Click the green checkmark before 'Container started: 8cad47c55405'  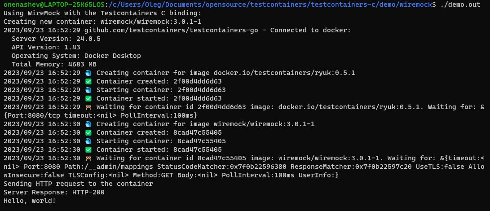[x=88, y=150]
